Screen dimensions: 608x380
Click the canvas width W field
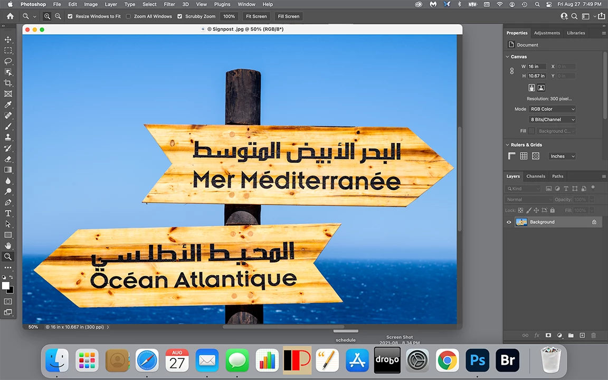pyautogui.click(x=537, y=66)
